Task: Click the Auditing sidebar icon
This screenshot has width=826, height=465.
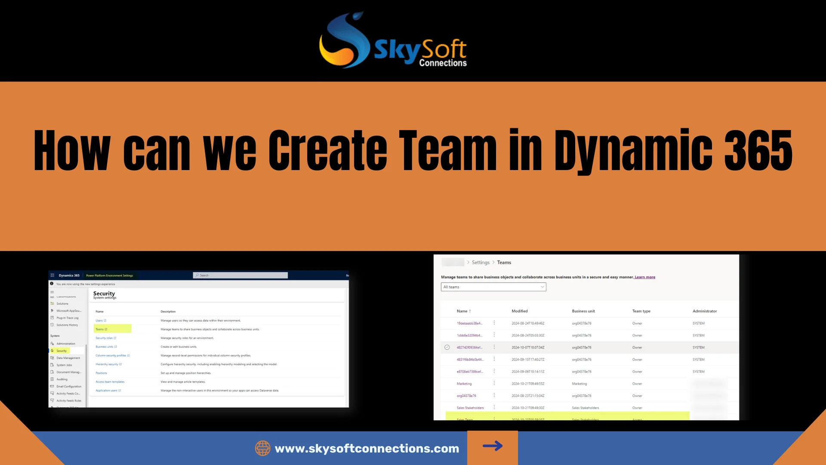Action: point(52,379)
